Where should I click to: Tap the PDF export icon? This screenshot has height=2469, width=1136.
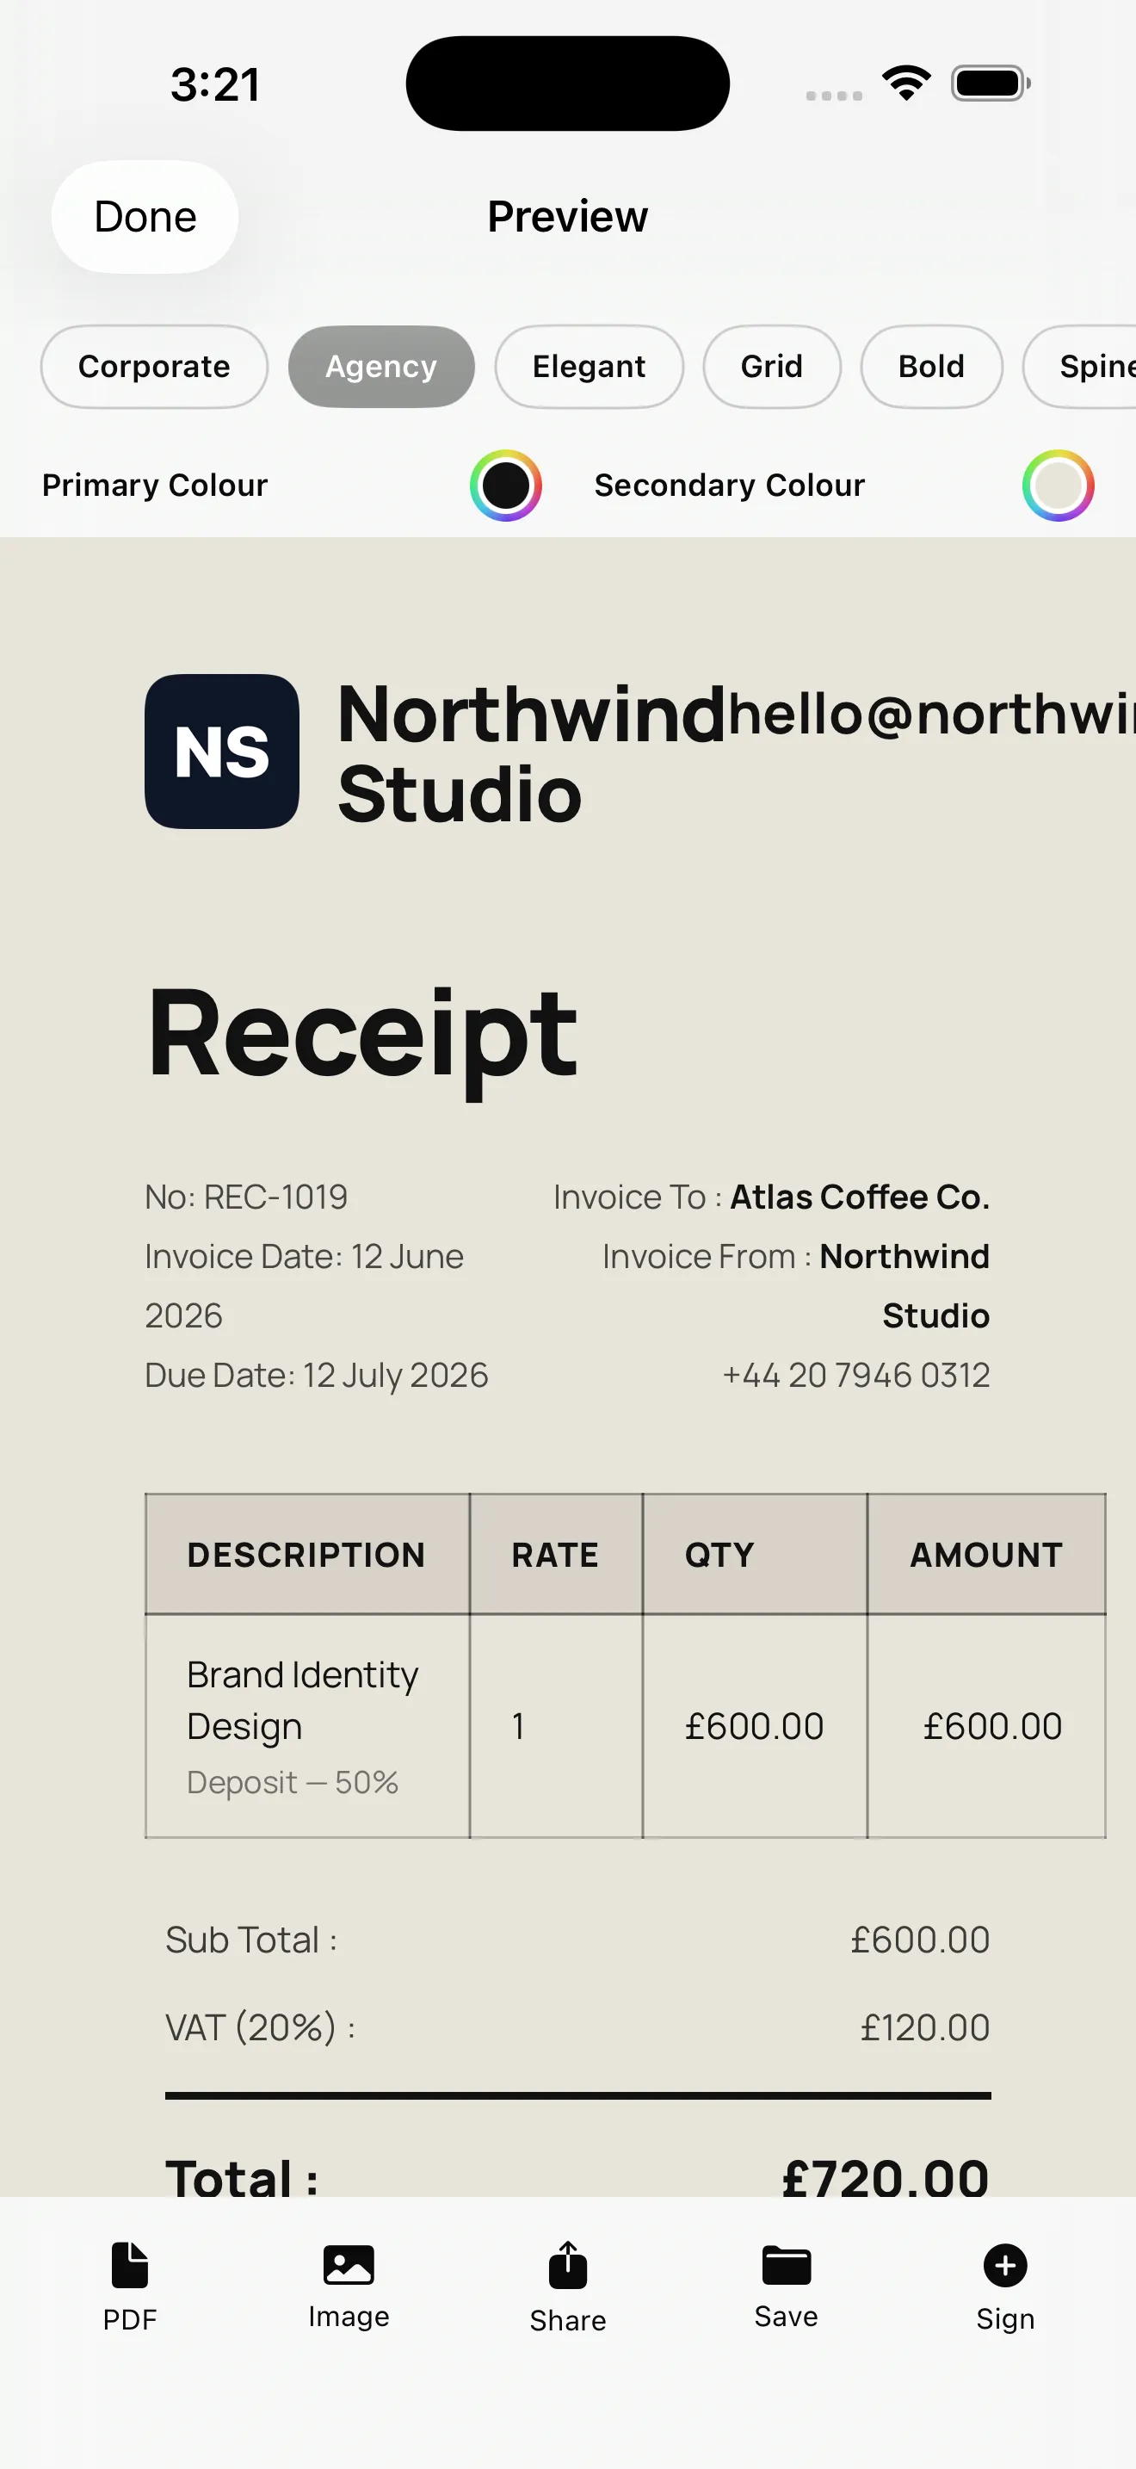click(x=129, y=2264)
